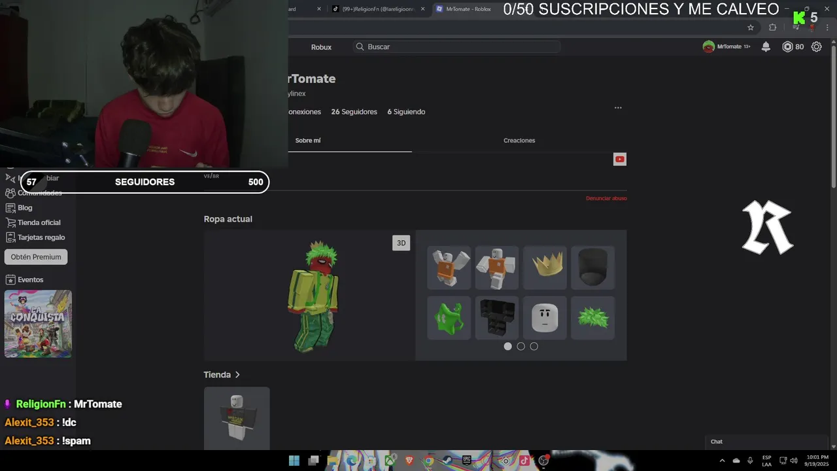Toggle the 3D avatar view button

click(401, 243)
